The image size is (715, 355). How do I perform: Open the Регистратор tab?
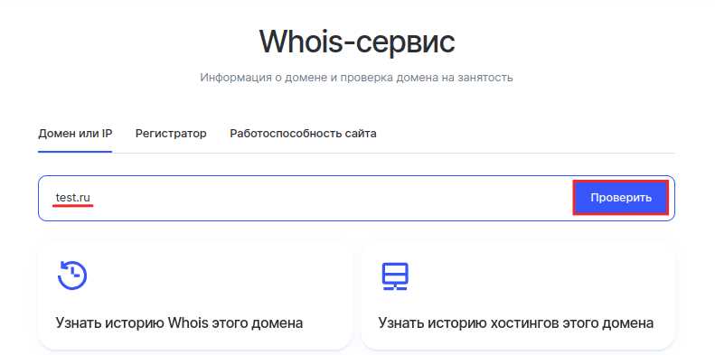(171, 134)
